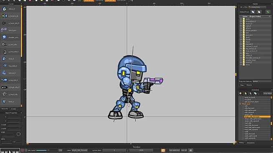The image size is (273, 153).
Task: Adjust the play speed slider
Action: 47,150
